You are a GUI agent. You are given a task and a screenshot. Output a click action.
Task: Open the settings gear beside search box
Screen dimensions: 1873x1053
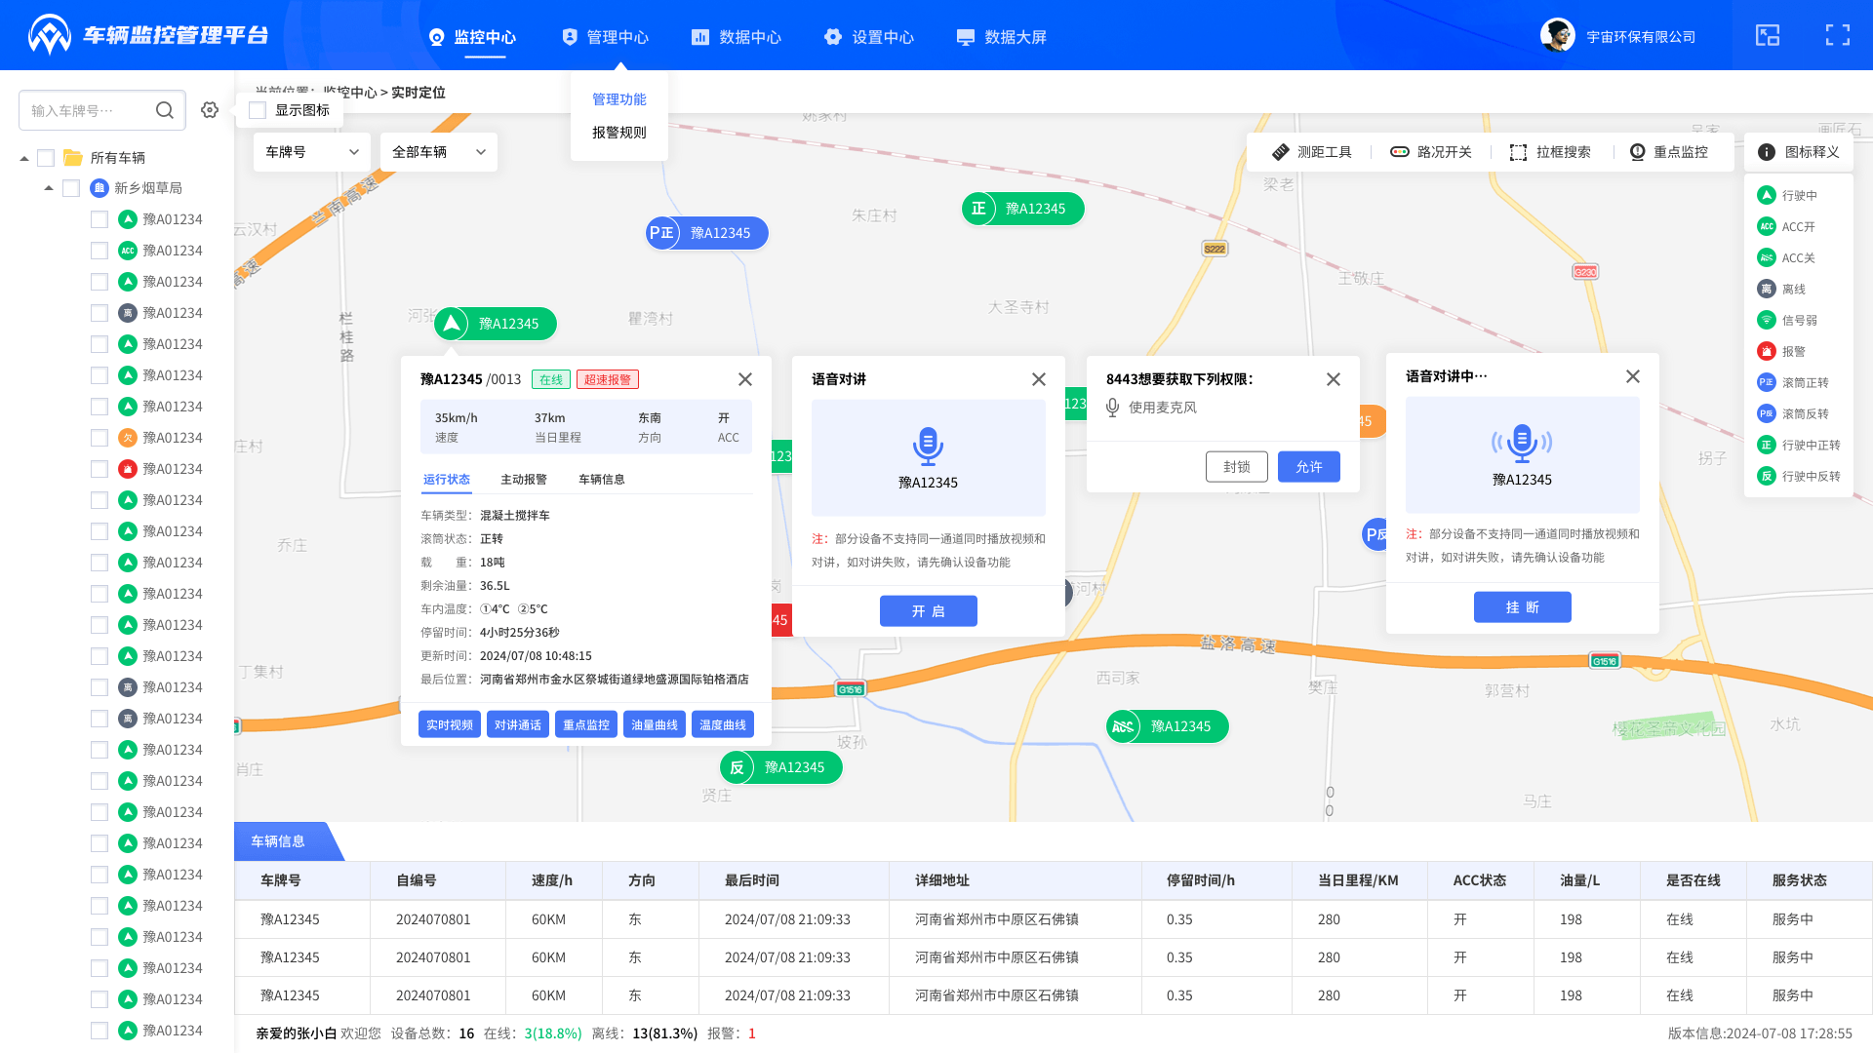click(x=210, y=110)
